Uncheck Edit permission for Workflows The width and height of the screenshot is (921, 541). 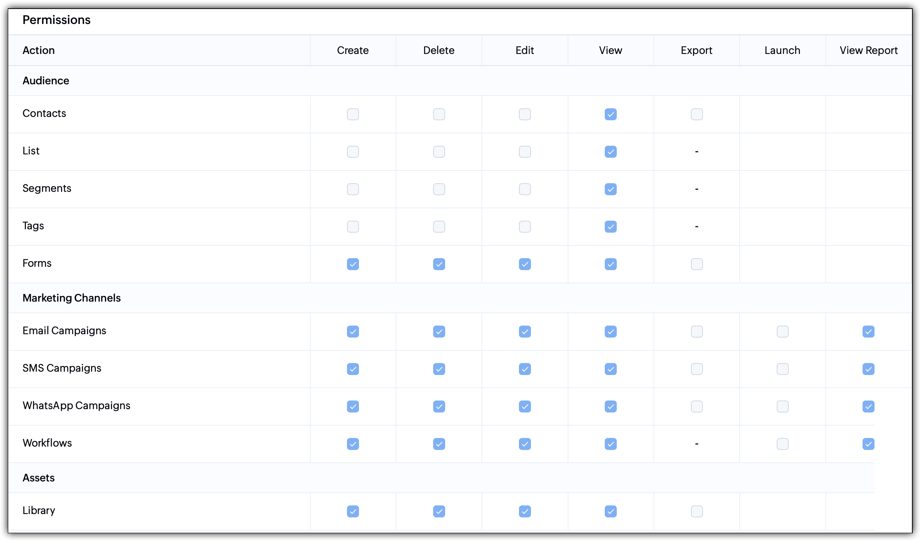click(x=525, y=444)
